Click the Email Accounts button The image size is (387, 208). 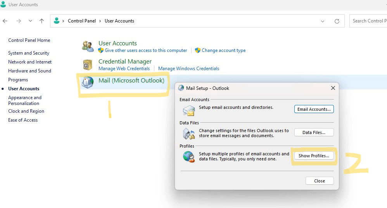[x=314, y=109]
